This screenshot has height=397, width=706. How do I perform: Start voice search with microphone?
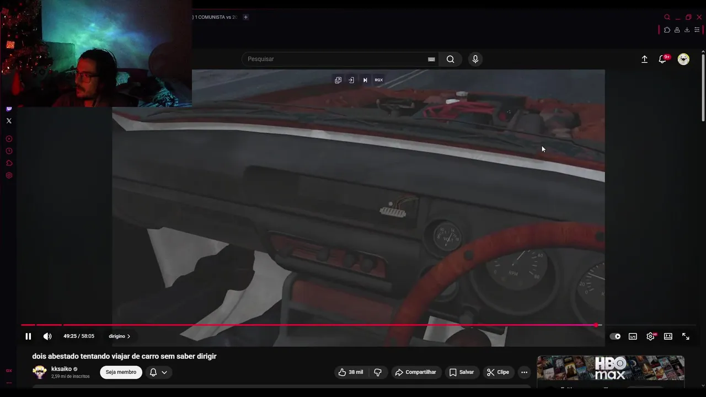[475, 59]
